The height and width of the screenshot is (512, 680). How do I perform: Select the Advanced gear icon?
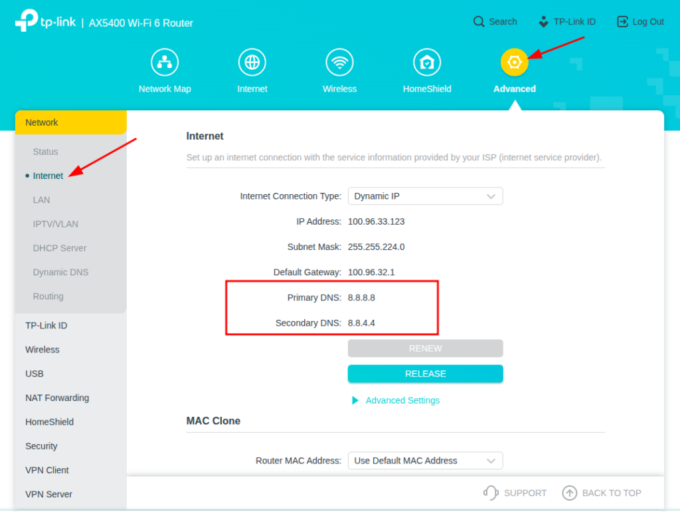(514, 63)
